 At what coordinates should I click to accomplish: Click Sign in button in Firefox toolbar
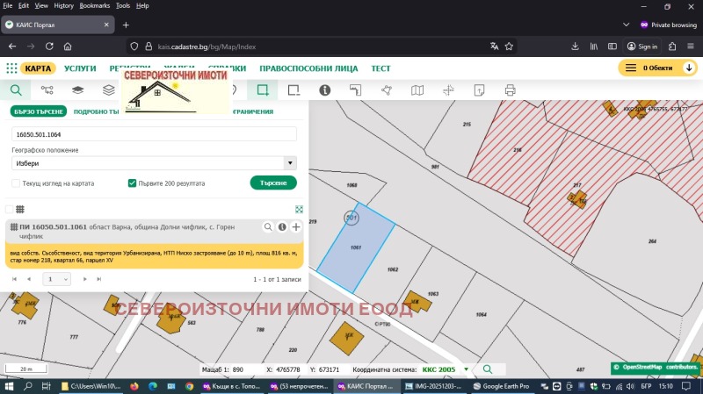tap(642, 47)
